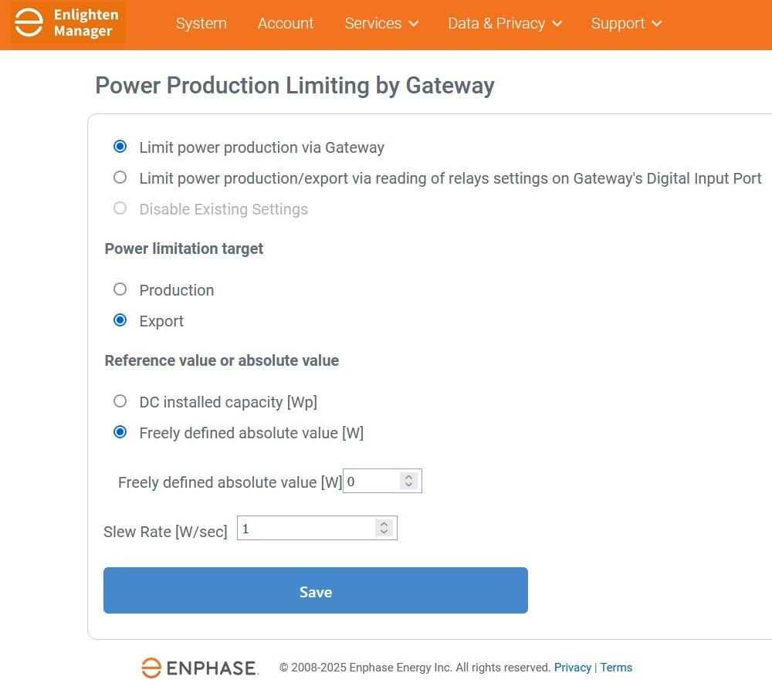Screen dimensions: 772x683
Task: Click the Save button
Action: (316, 590)
